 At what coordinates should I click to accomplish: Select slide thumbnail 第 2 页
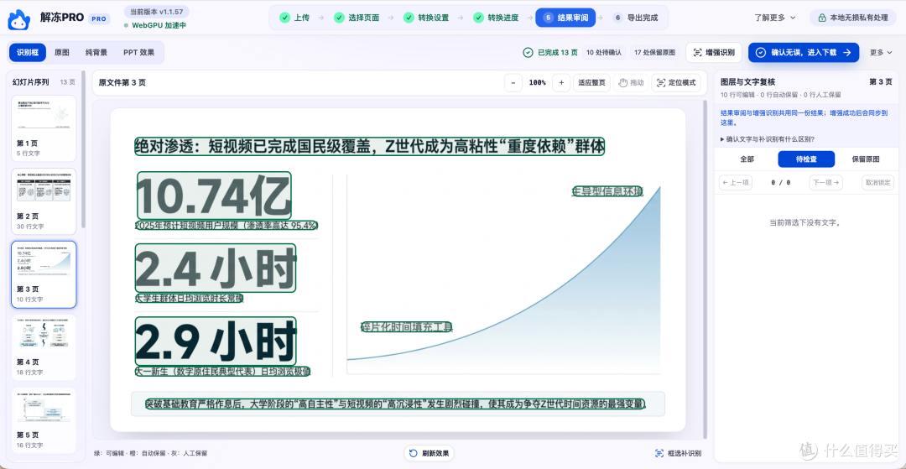click(x=44, y=201)
